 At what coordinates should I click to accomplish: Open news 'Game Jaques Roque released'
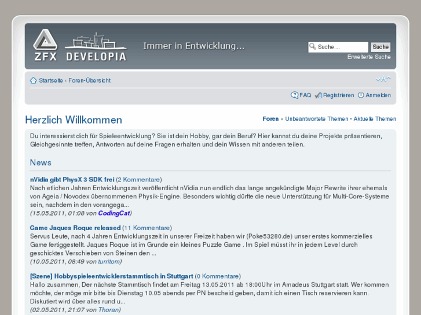coord(75,228)
